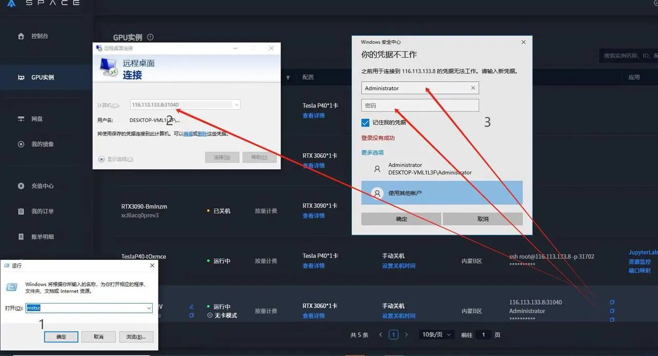Open the 我的订单 icon in sidebar
This screenshot has width=658, height=356.
[x=21, y=211]
